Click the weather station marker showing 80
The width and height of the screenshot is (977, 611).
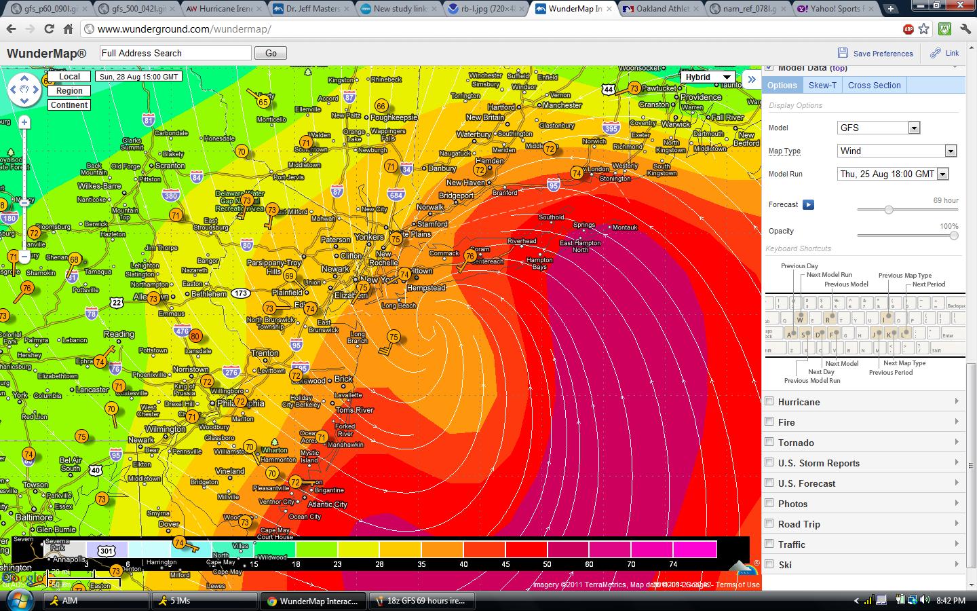[195, 336]
